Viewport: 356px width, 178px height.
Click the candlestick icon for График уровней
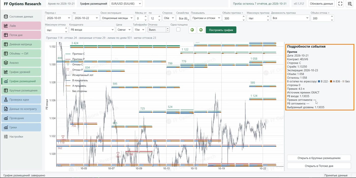click(x=6, y=72)
